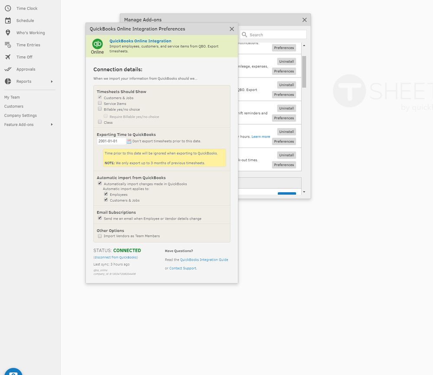Click the first Preferences button in Manage Add-ons list

(x=284, y=48)
